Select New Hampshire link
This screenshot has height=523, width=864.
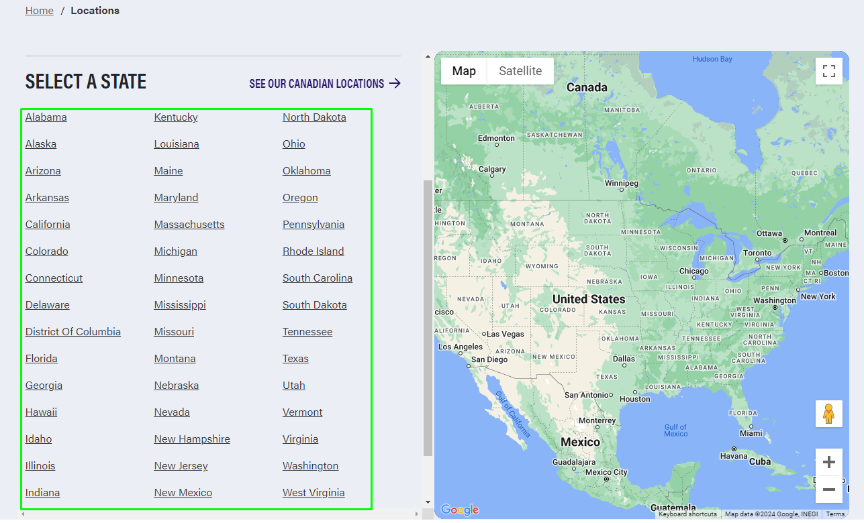pos(192,439)
